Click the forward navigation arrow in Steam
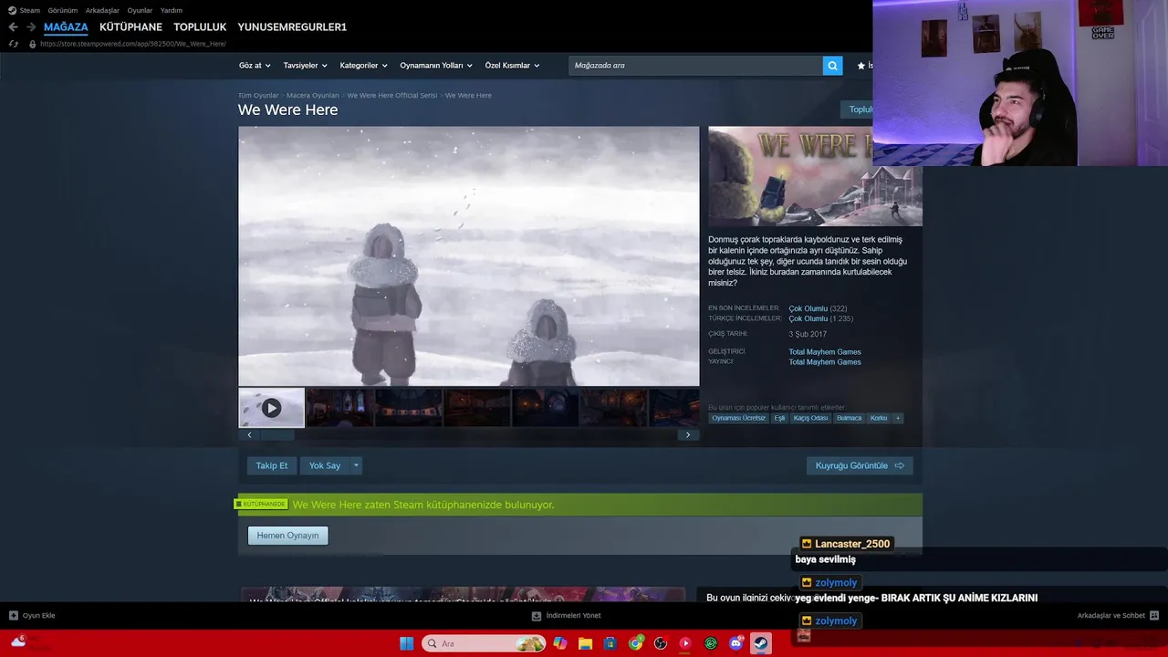The height and width of the screenshot is (657, 1168). [31, 27]
